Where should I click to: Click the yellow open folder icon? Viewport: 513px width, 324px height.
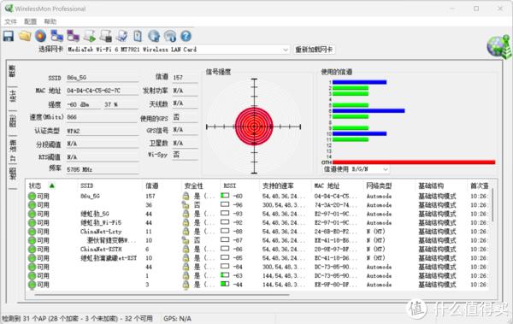[x=25, y=36]
